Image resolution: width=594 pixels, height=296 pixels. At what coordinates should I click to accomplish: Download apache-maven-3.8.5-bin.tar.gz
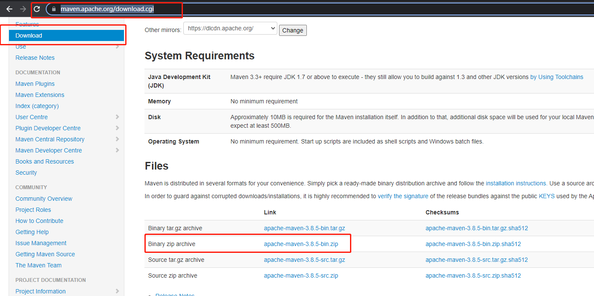click(x=304, y=228)
